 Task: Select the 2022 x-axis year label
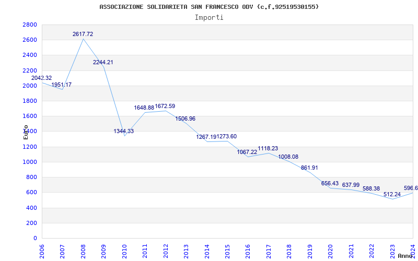[371, 252]
